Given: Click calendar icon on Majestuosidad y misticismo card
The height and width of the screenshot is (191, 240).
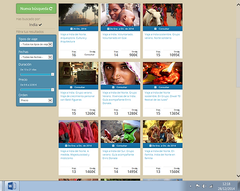Looking at the screenshot, I should pos(66,146).
